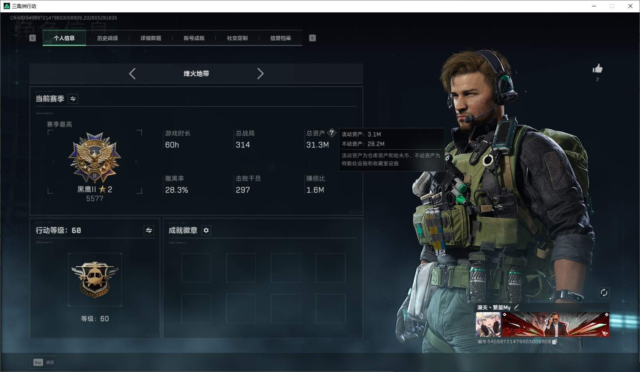The width and height of the screenshot is (640, 372).
Task: Open the 历史战绩 tab
Action: coord(107,38)
